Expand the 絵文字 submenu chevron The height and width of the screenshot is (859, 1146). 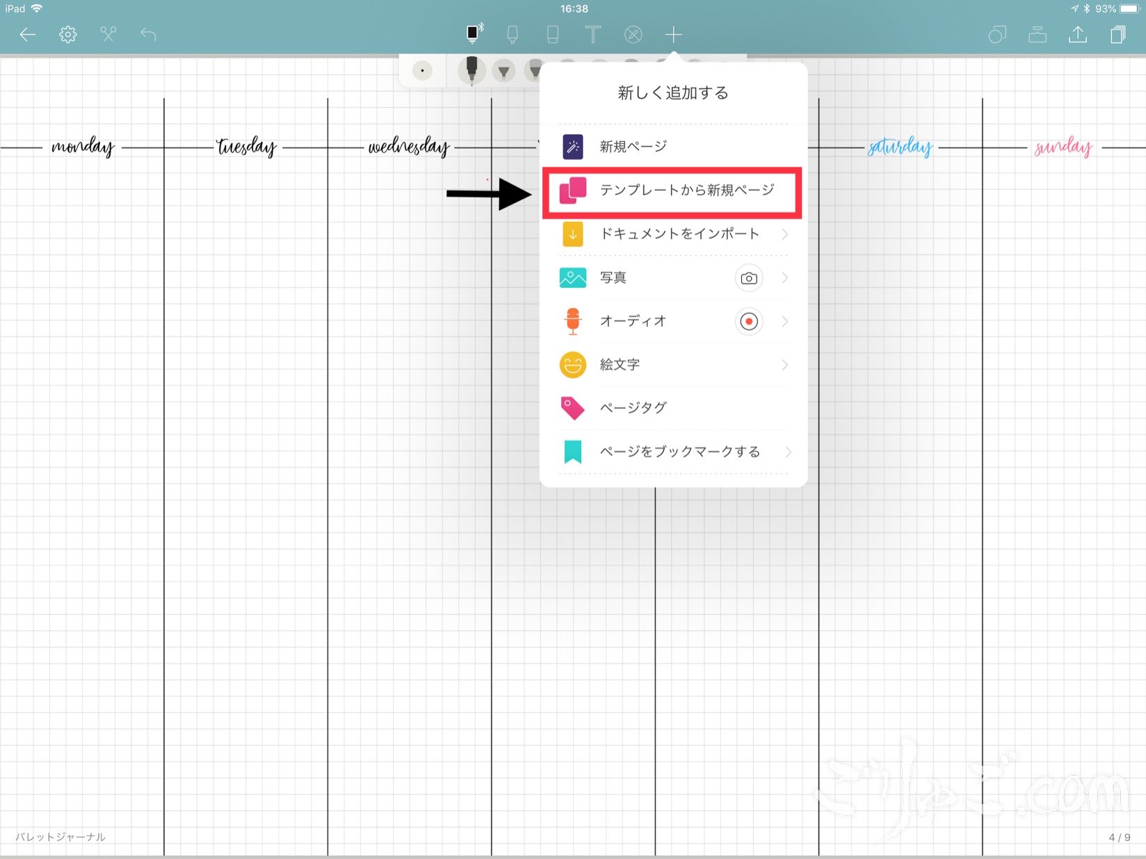(784, 365)
